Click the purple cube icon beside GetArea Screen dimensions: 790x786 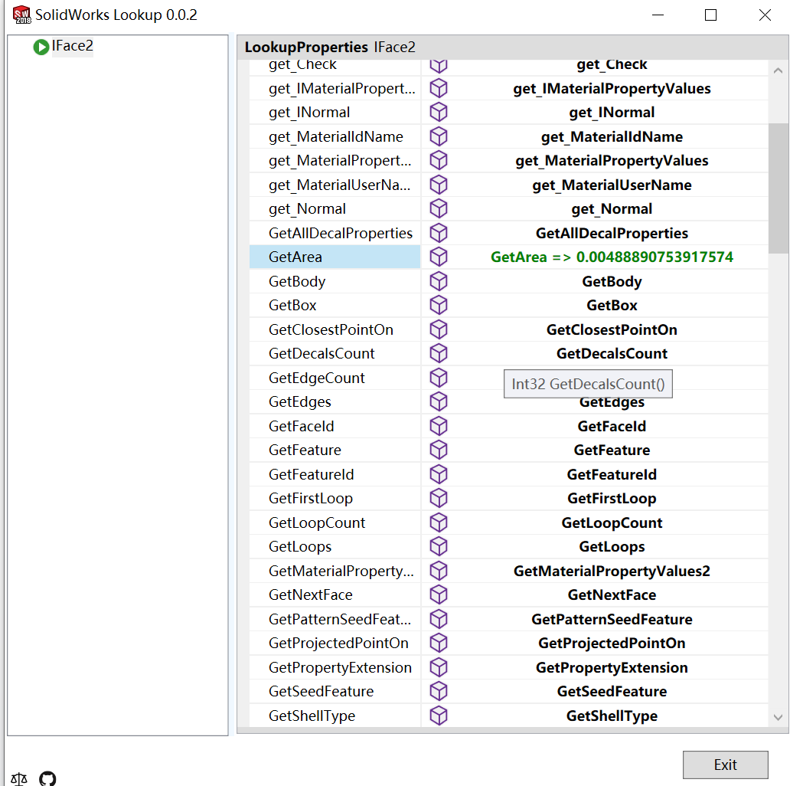[x=439, y=257]
